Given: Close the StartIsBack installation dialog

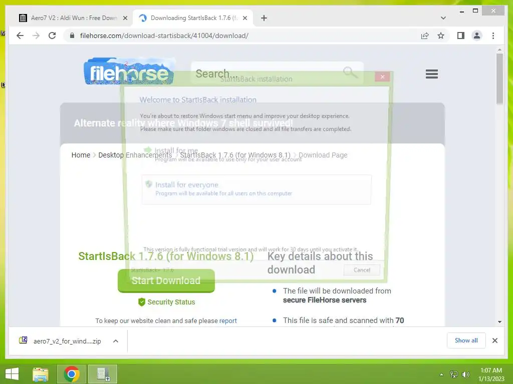Looking at the screenshot, I should tap(382, 76).
